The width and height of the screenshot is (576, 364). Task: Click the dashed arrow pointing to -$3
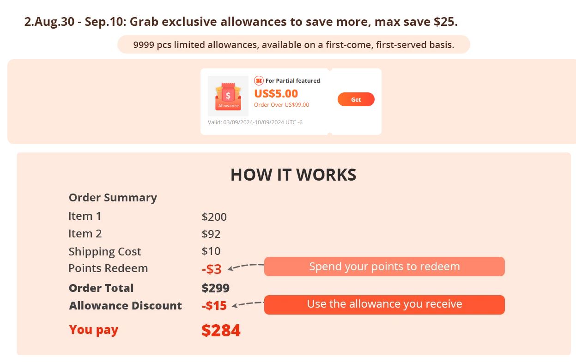point(245,267)
